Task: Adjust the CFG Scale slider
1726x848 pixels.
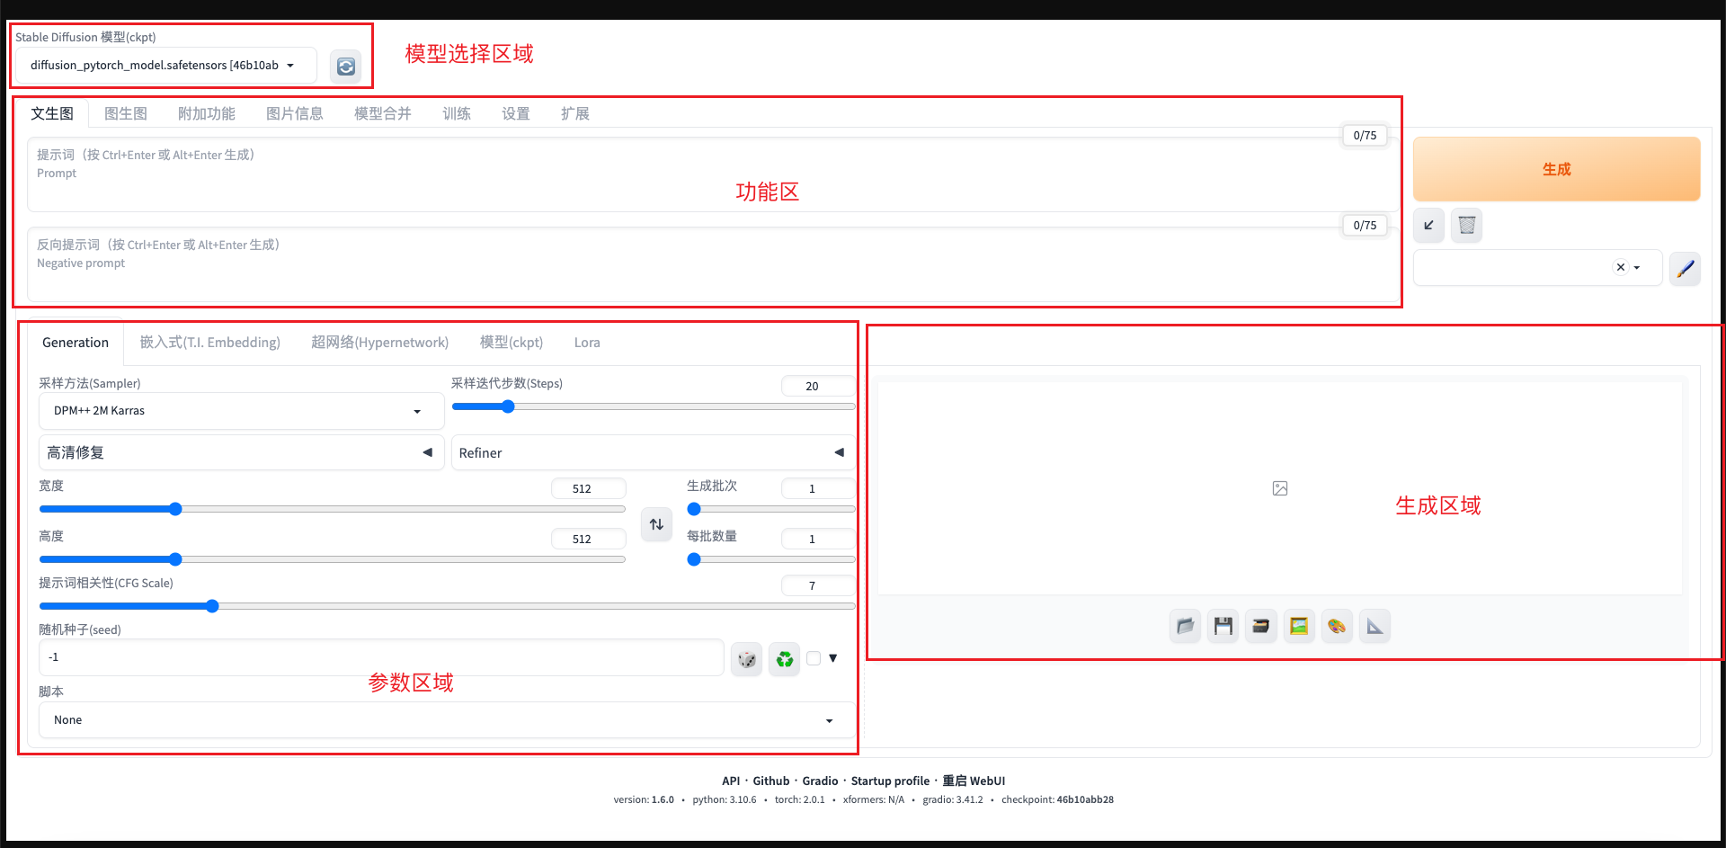Action: pos(448,606)
